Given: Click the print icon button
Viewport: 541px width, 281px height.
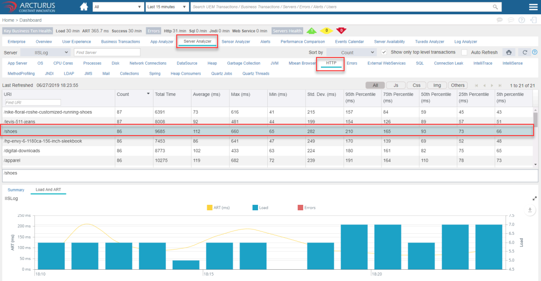Looking at the screenshot, I should point(509,52).
